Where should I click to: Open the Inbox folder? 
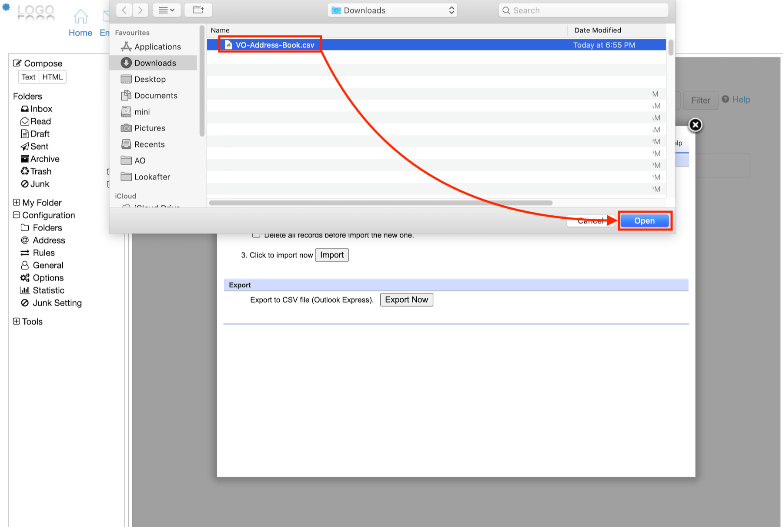click(x=41, y=109)
